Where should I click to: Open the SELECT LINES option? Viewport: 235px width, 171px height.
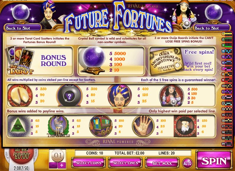125,163
